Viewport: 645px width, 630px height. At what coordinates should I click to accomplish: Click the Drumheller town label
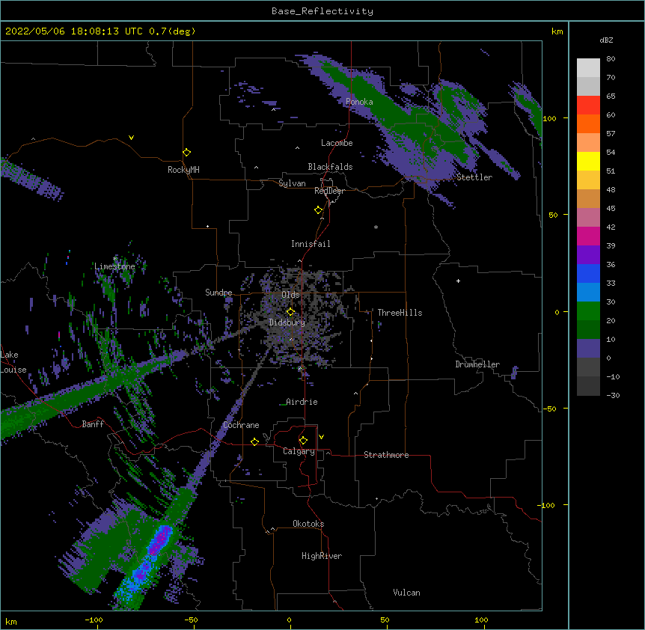tap(477, 364)
